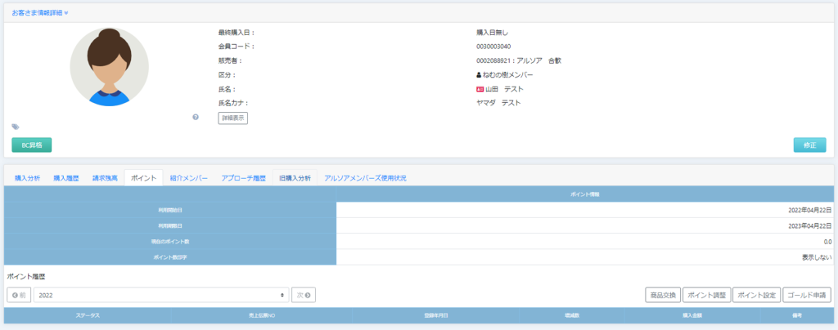Switch to アルソアメンバーズ使用状況 tab
The image size is (838, 330).
pyautogui.click(x=365, y=177)
